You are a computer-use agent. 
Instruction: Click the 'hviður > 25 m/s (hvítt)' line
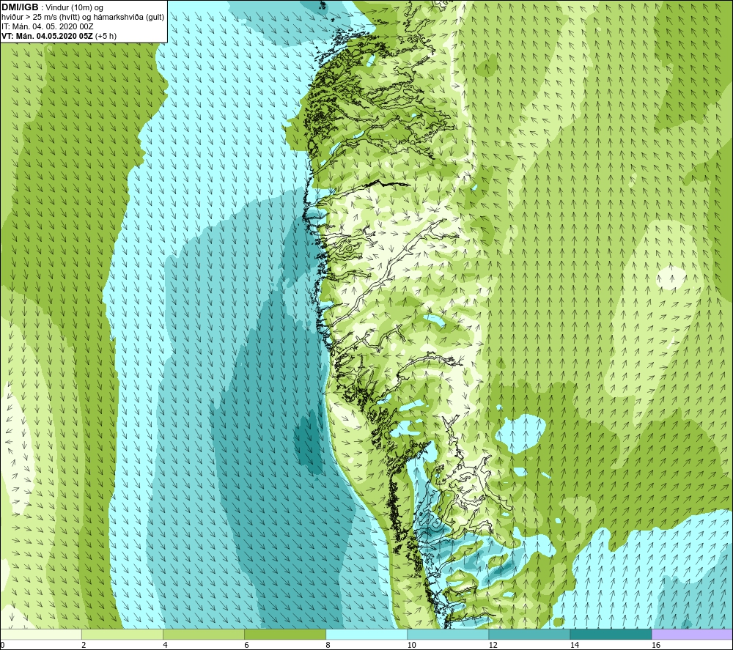(x=83, y=18)
